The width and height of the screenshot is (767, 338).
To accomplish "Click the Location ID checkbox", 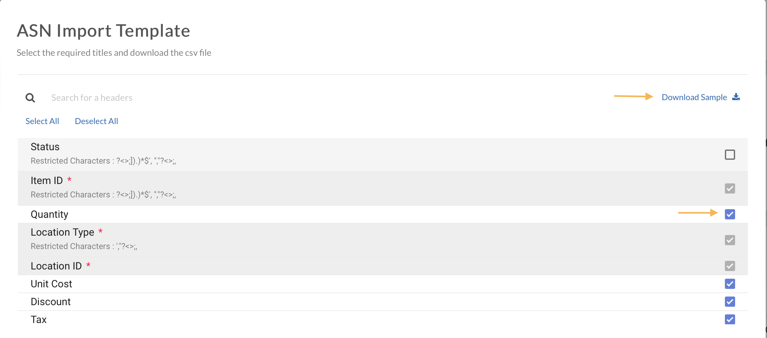I will point(730,266).
